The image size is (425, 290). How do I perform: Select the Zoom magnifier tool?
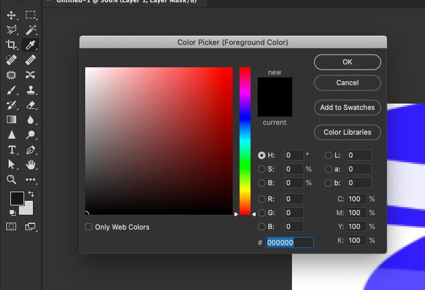tap(12, 180)
